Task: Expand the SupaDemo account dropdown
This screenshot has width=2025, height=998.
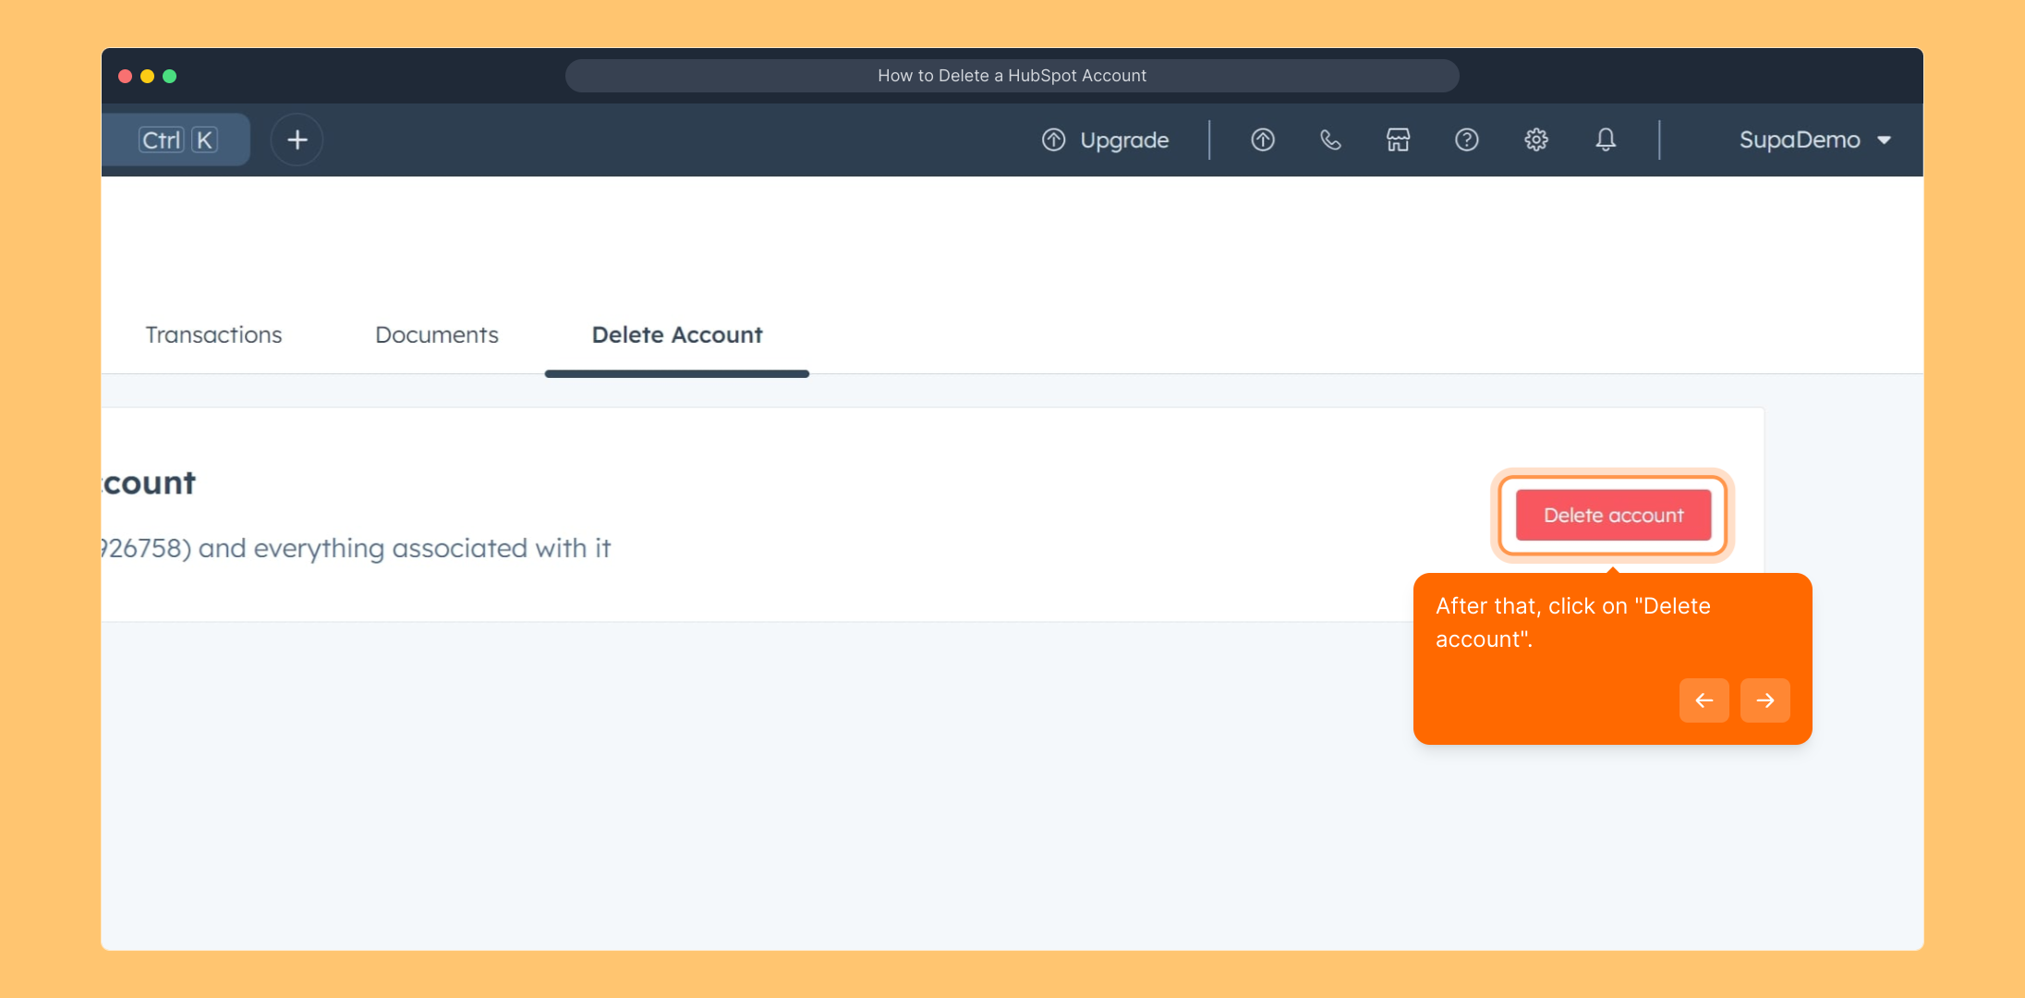Action: pyautogui.click(x=1799, y=140)
